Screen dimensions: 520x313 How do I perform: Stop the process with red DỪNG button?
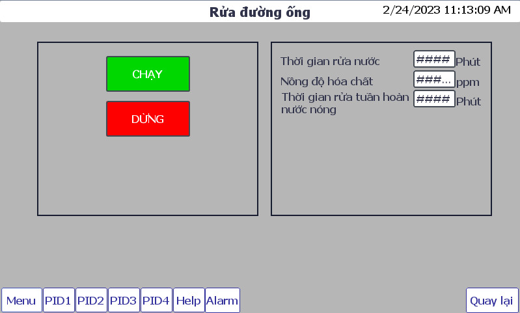[x=148, y=118]
